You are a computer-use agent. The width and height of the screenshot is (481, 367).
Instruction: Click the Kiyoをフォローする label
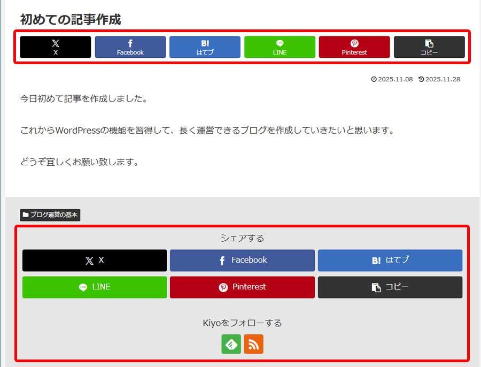click(x=242, y=322)
